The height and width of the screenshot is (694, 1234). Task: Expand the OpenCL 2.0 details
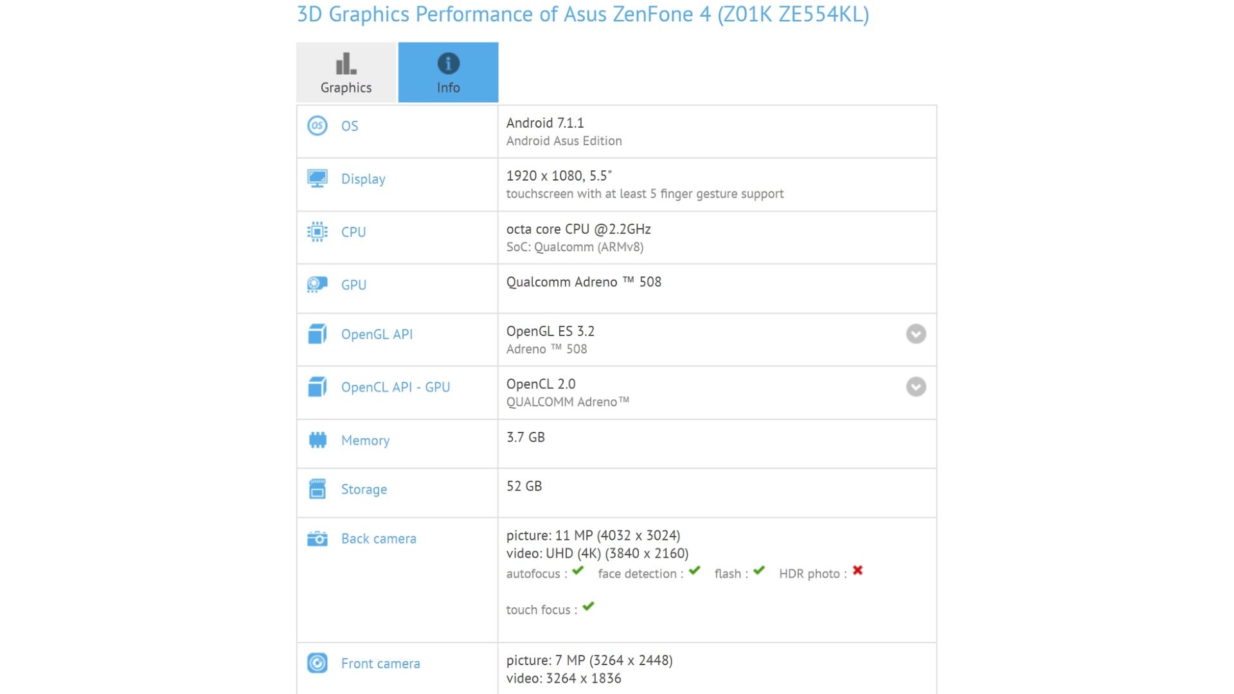click(x=916, y=387)
